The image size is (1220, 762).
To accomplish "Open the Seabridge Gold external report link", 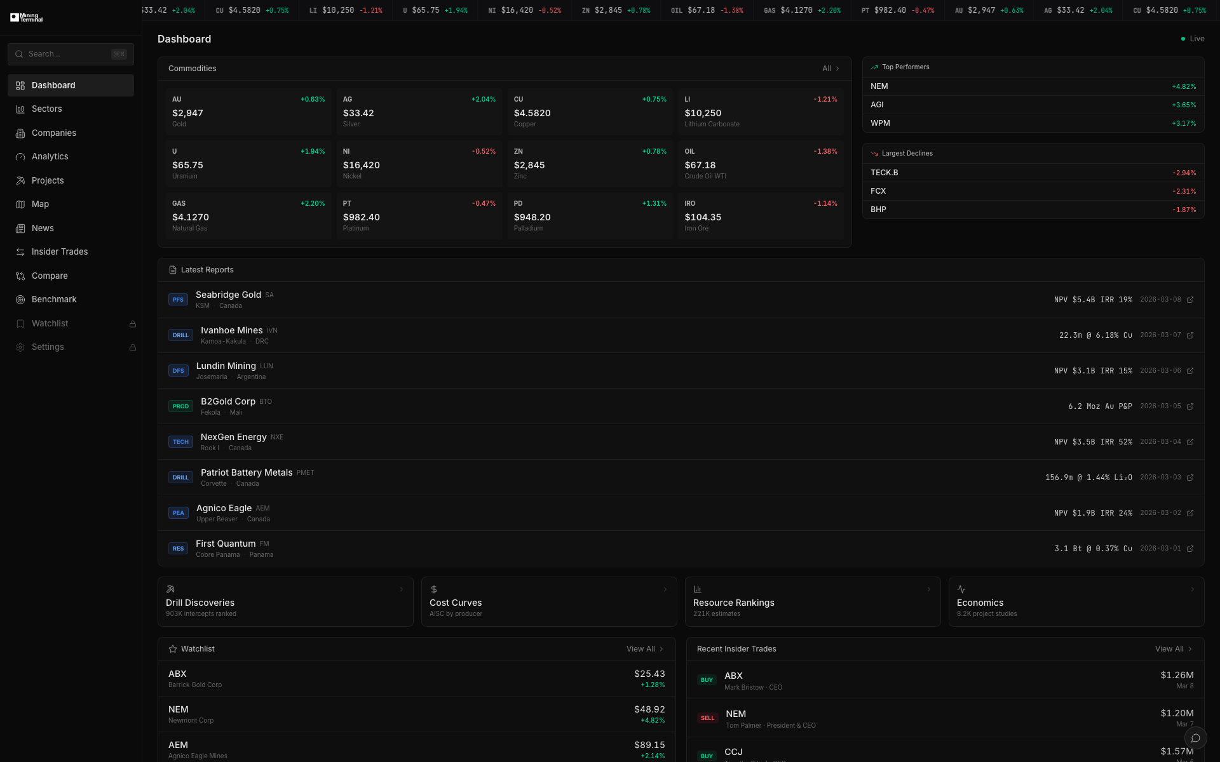I will coord(1190,299).
